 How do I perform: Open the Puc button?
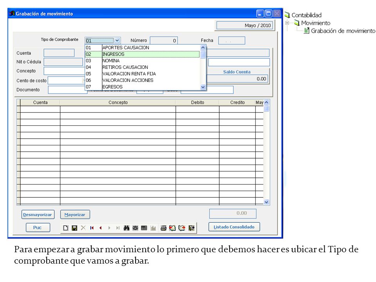click(38, 228)
